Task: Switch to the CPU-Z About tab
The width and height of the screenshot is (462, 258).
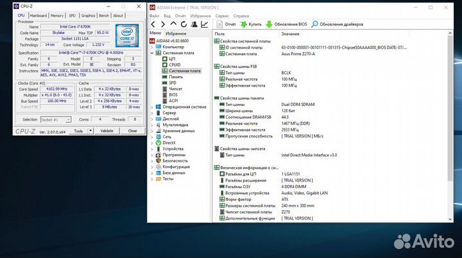Action: point(118,15)
